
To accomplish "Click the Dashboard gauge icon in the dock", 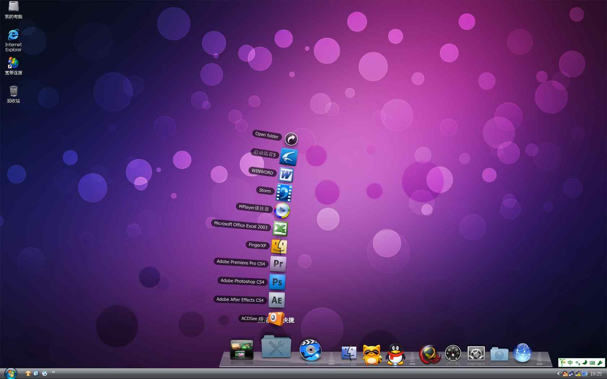I will 453,353.
